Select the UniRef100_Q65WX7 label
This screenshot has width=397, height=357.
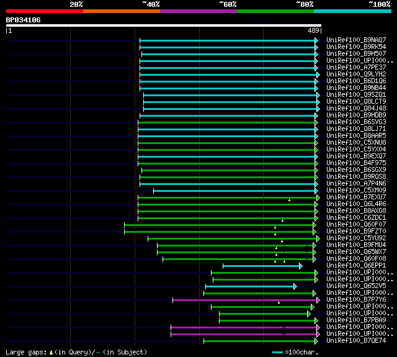coord(356,252)
